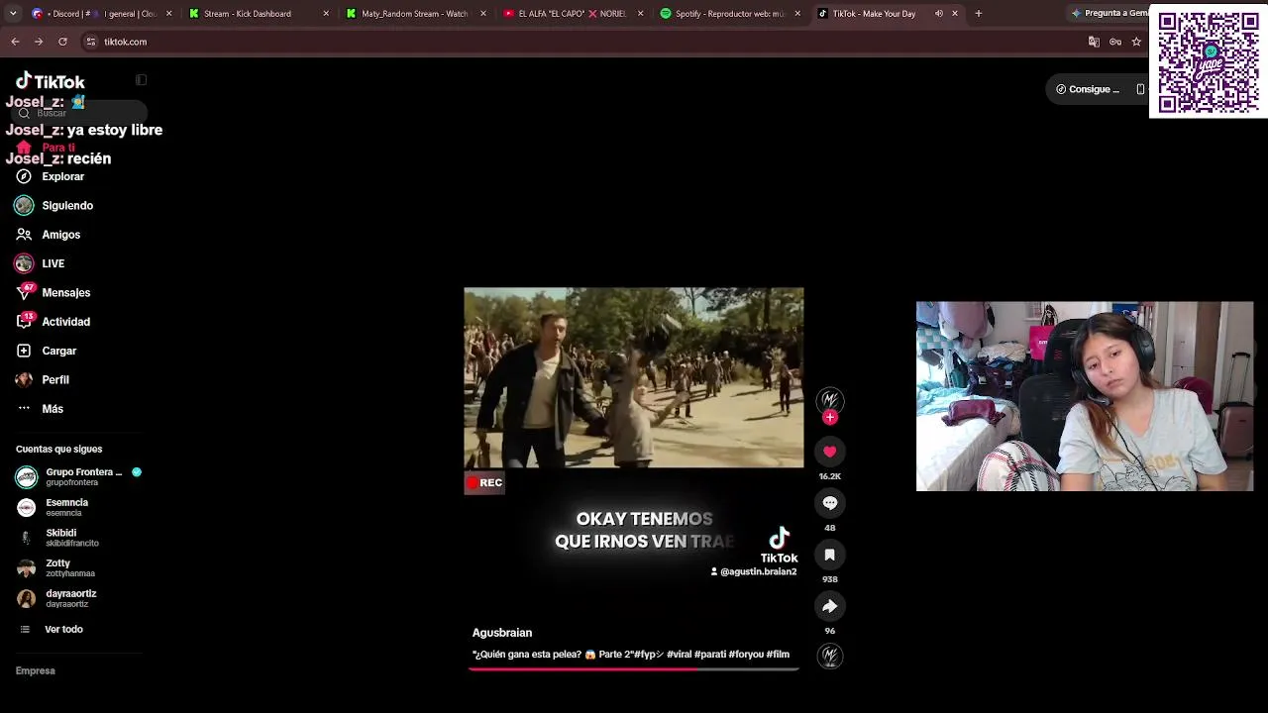
Task: Open Perfil avatar icon
Action: point(24,379)
